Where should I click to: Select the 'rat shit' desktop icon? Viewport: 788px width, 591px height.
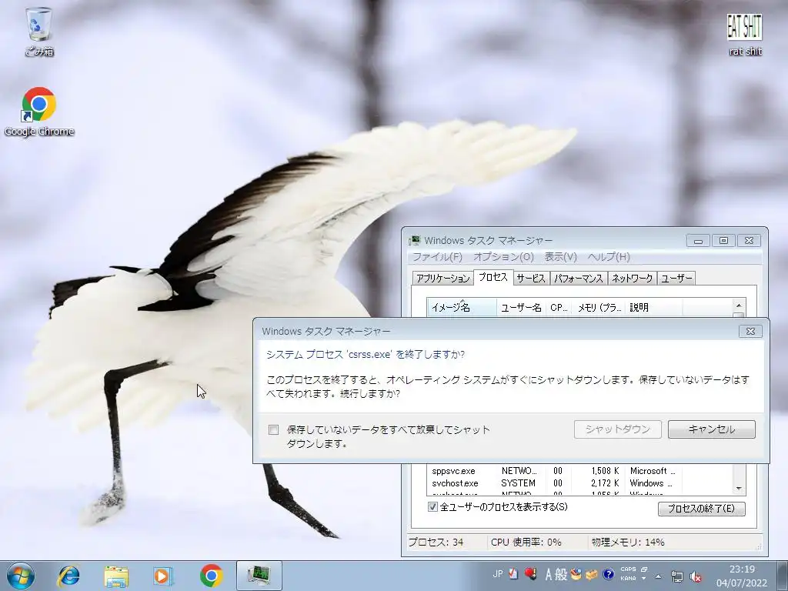click(x=745, y=34)
